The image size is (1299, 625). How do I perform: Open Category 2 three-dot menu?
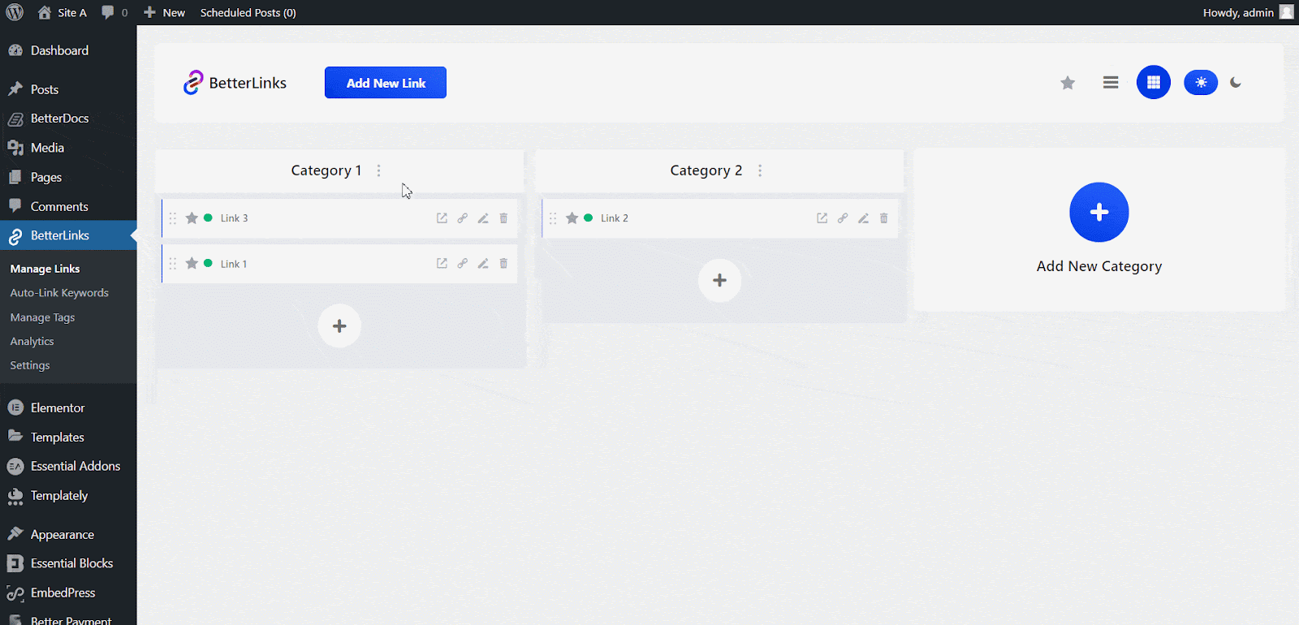tap(760, 171)
